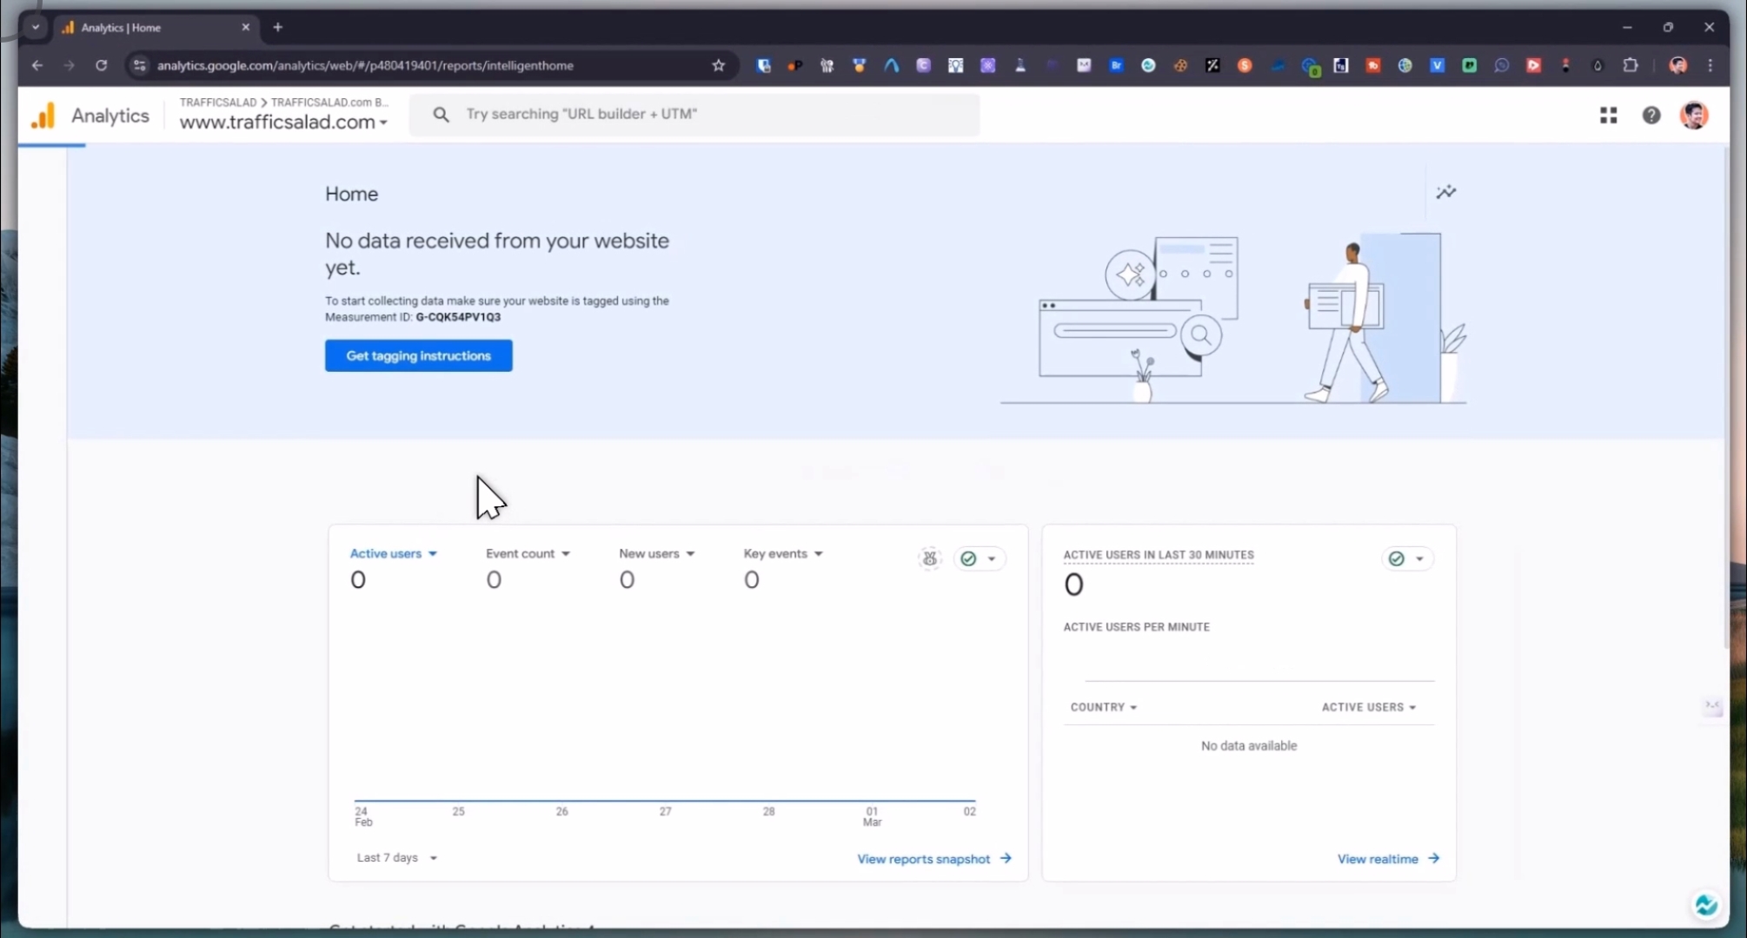The image size is (1747, 938).
Task: Open the Google apps grid
Action: [x=1608, y=115]
